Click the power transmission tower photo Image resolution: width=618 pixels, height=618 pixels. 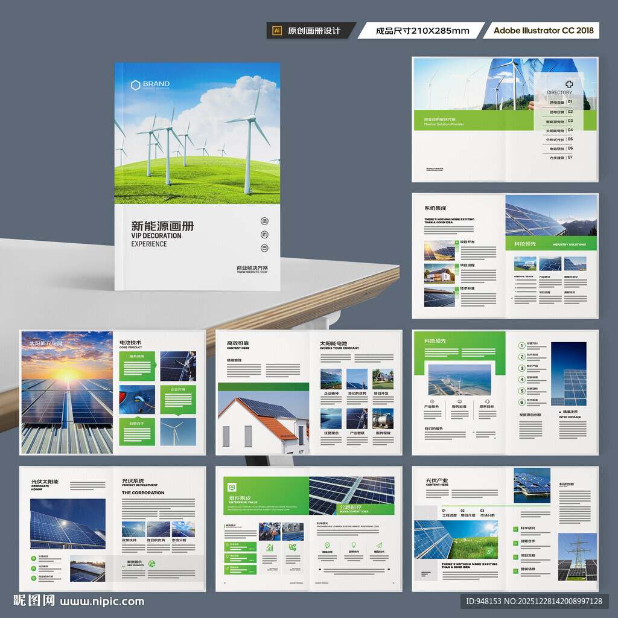(577, 557)
